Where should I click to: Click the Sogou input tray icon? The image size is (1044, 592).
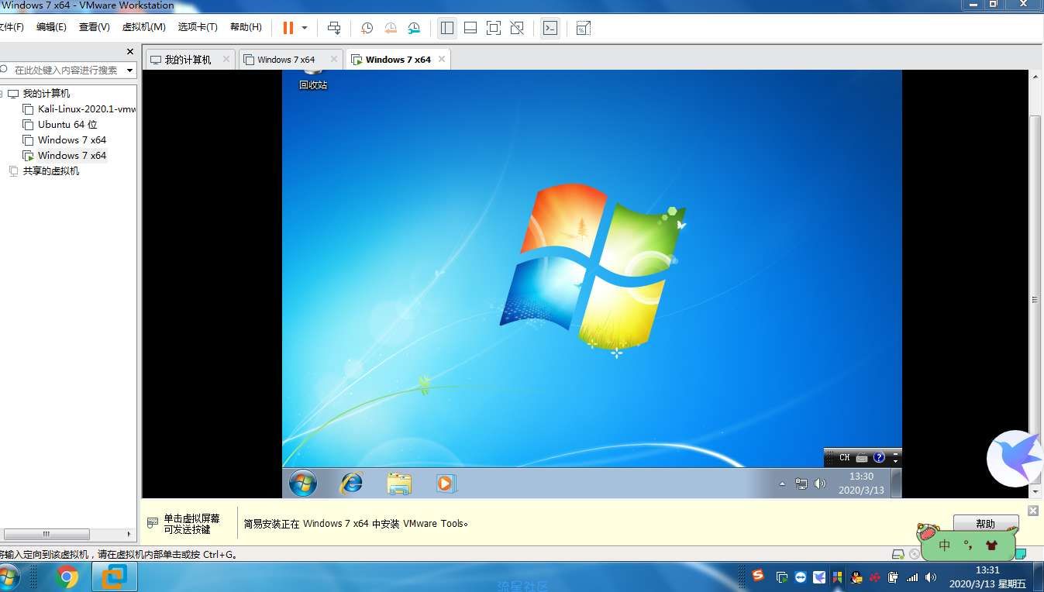[x=758, y=577]
